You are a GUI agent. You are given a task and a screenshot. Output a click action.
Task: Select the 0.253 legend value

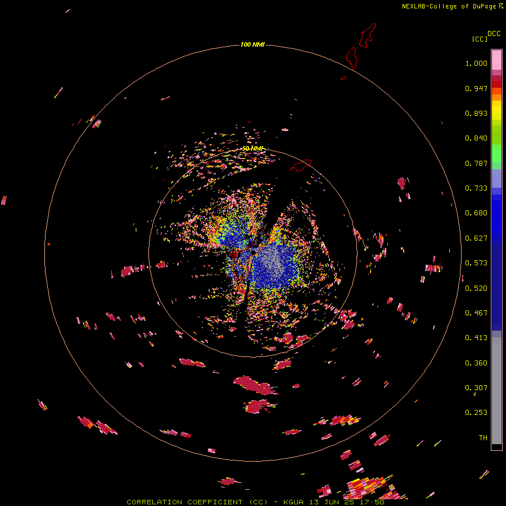pyautogui.click(x=476, y=413)
